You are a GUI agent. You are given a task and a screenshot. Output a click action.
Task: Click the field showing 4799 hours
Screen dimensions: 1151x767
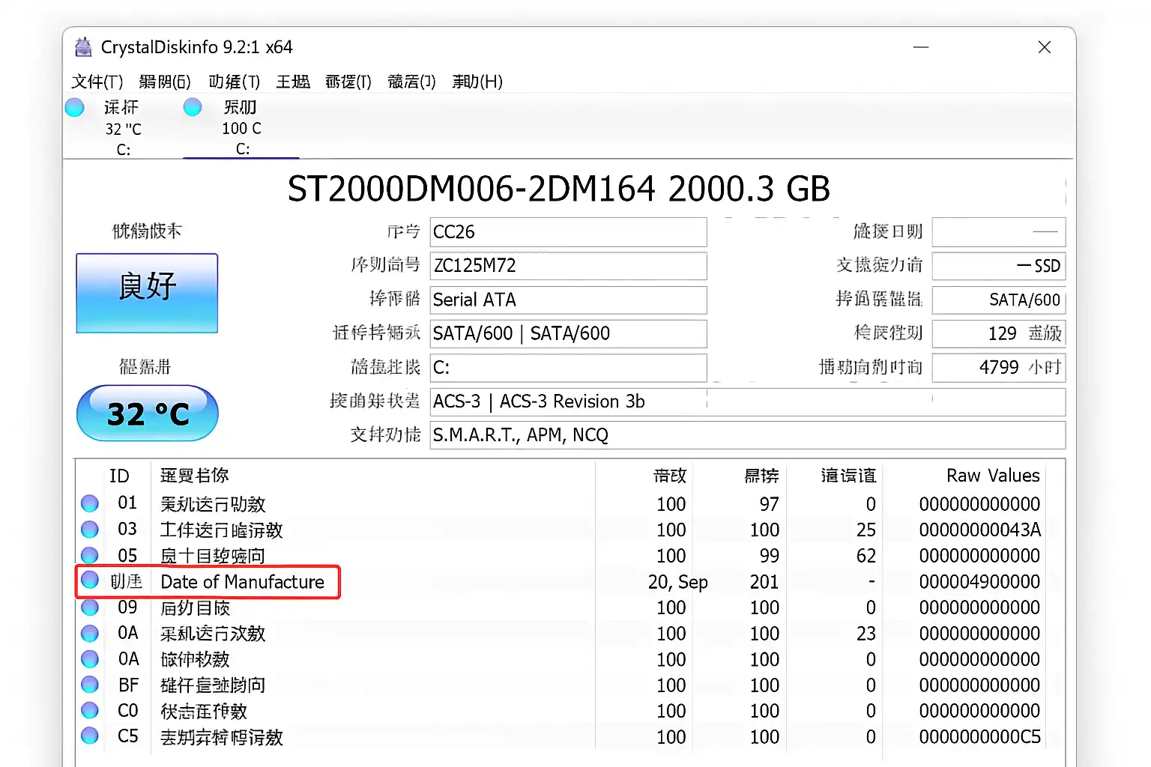(999, 368)
